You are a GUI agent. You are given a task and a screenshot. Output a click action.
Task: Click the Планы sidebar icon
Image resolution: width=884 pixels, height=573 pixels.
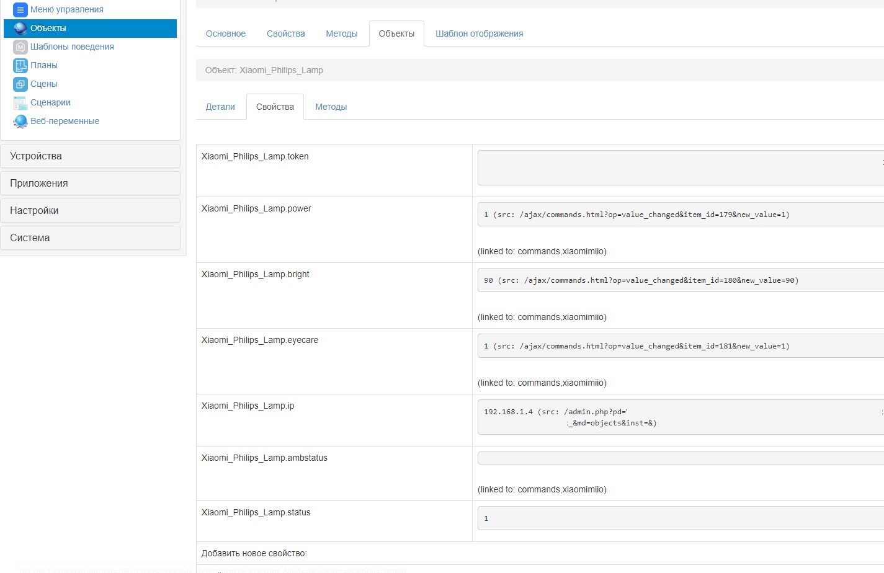pos(20,65)
